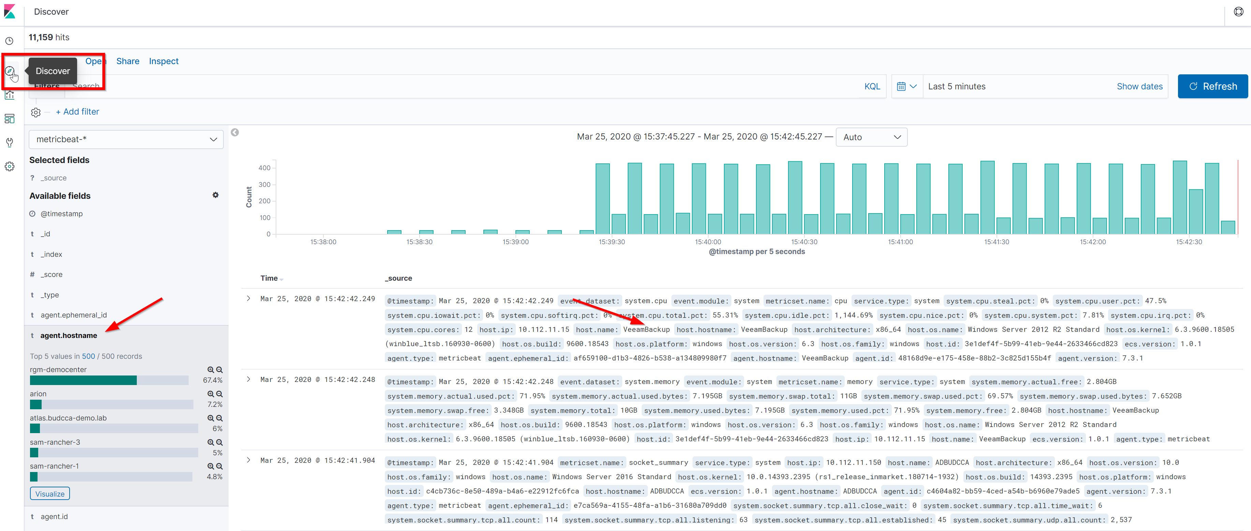
Task: Expand the 15:42:42.248 document row
Action: pyautogui.click(x=249, y=380)
